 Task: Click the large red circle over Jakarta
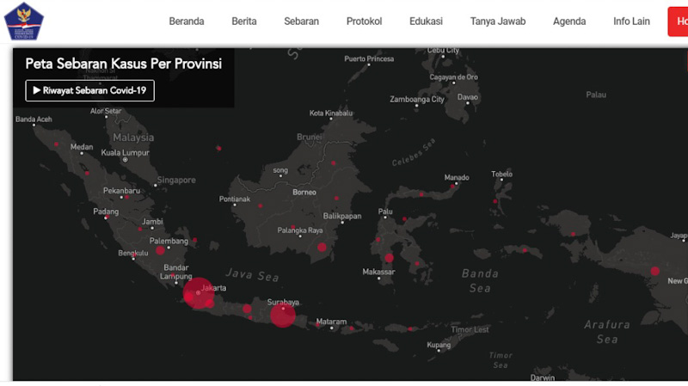(198, 293)
